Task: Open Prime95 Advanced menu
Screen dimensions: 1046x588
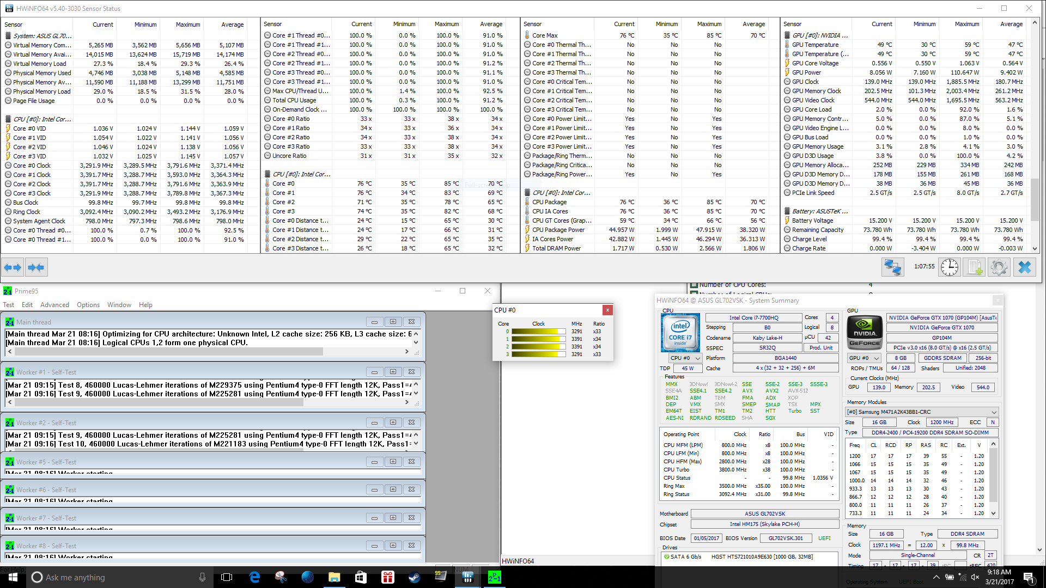Action: point(54,305)
